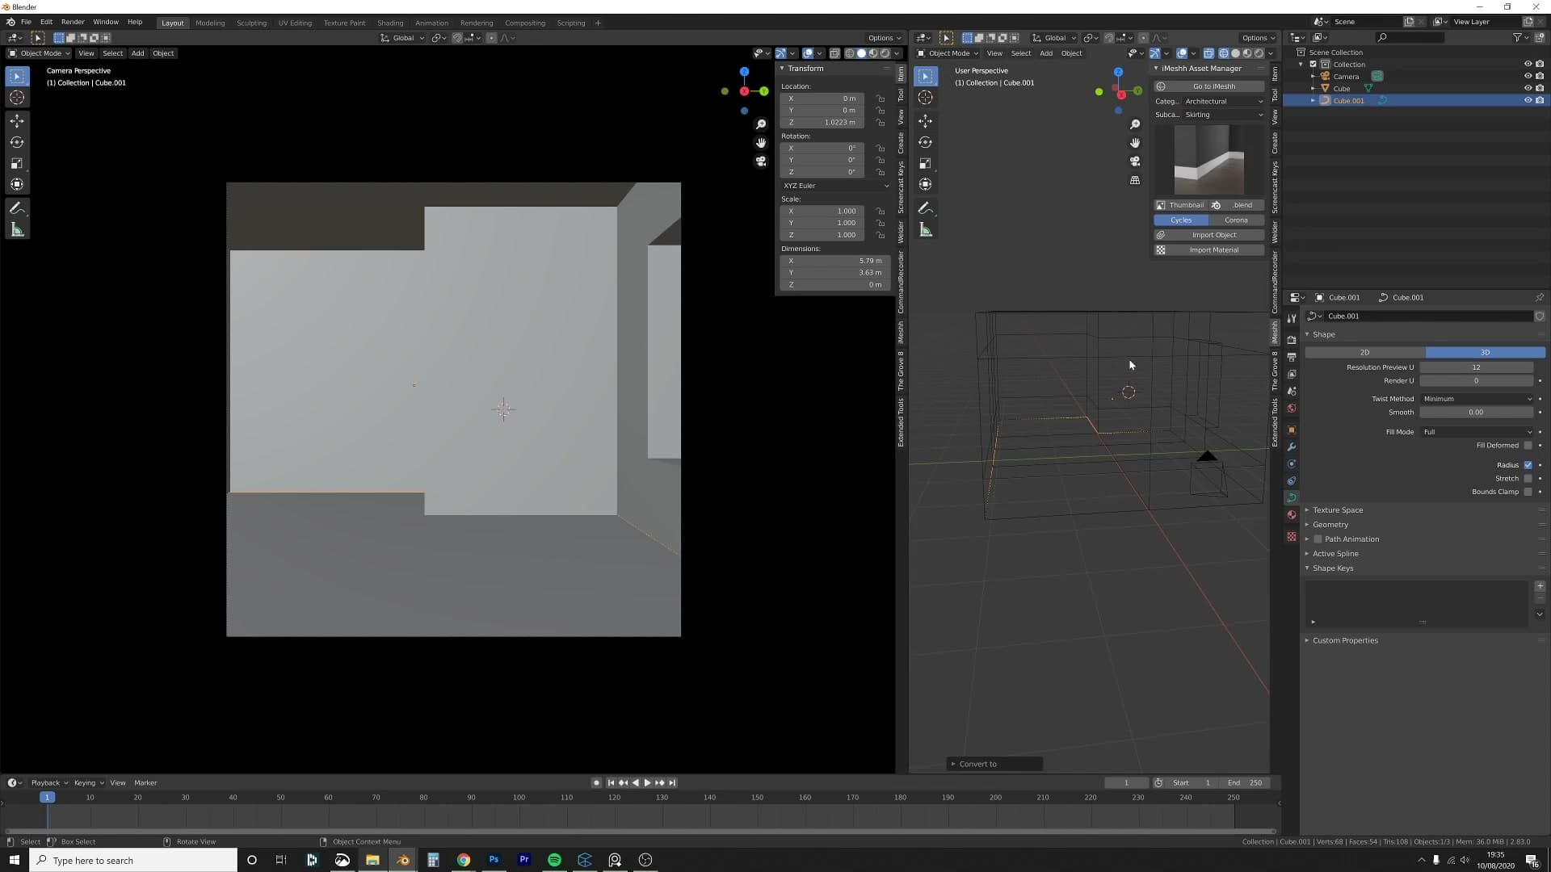Toggle the Radius checkbox
The image size is (1551, 872).
[x=1528, y=465]
